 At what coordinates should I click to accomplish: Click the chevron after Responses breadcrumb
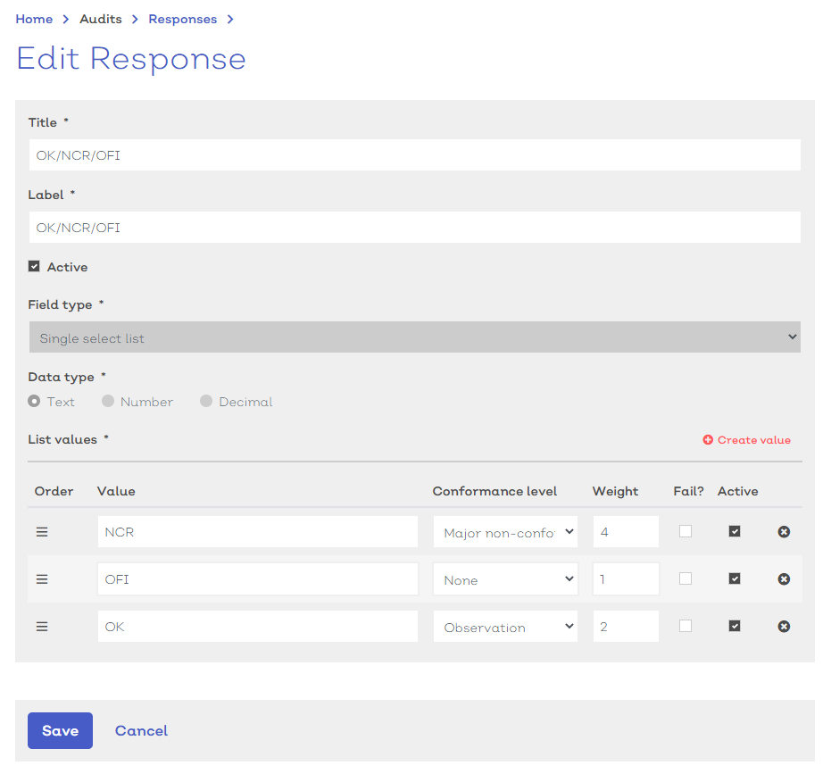click(x=230, y=19)
